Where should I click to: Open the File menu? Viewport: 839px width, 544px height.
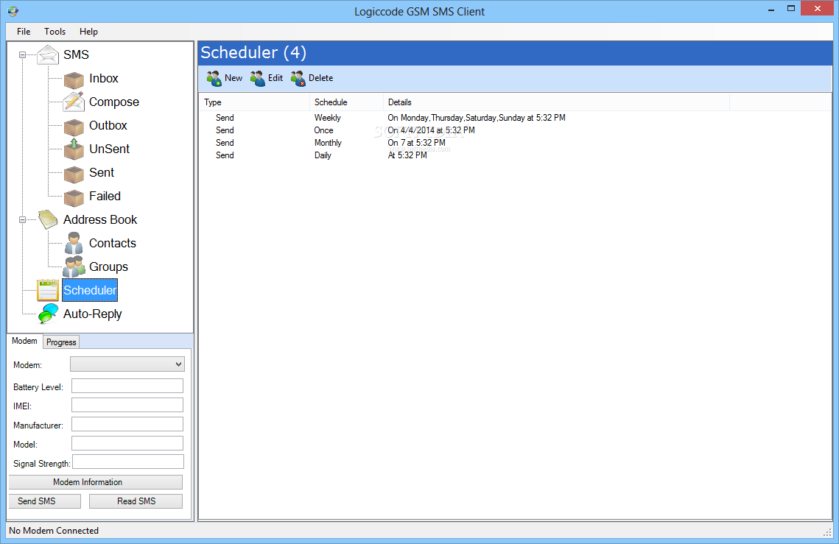24,32
